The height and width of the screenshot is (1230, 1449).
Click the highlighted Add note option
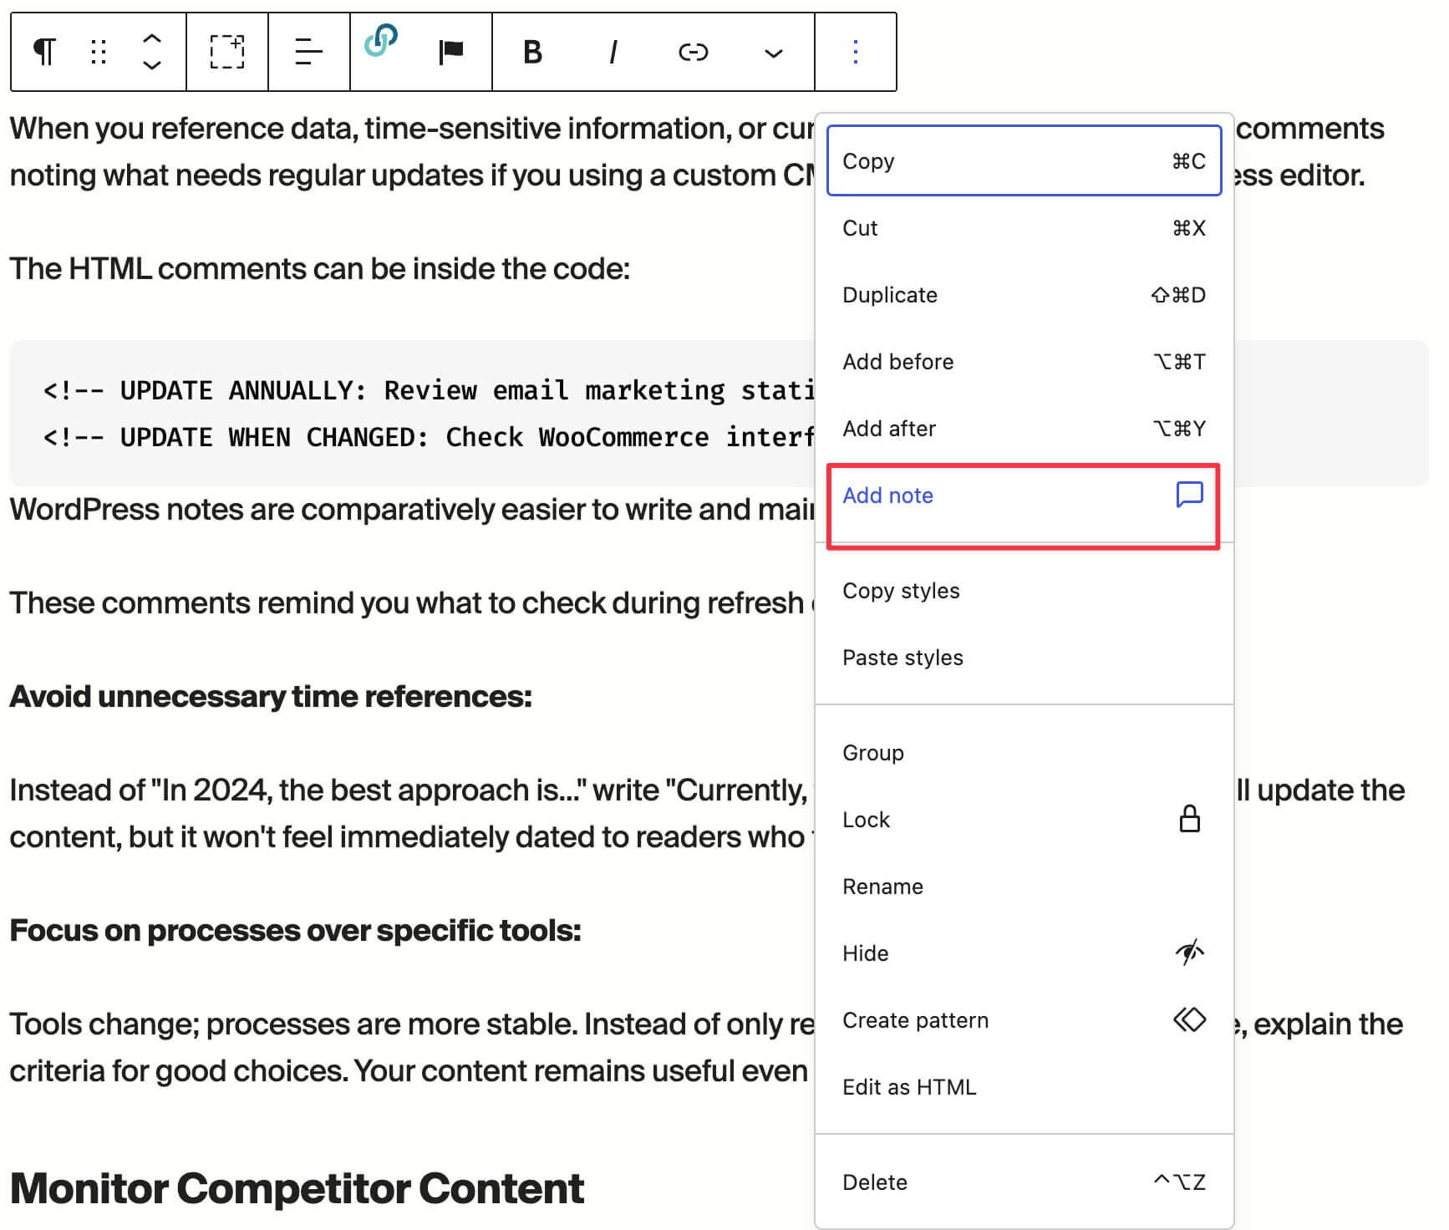coord(887,495)
